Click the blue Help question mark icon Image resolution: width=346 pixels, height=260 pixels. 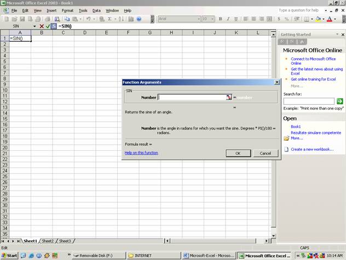139,19
